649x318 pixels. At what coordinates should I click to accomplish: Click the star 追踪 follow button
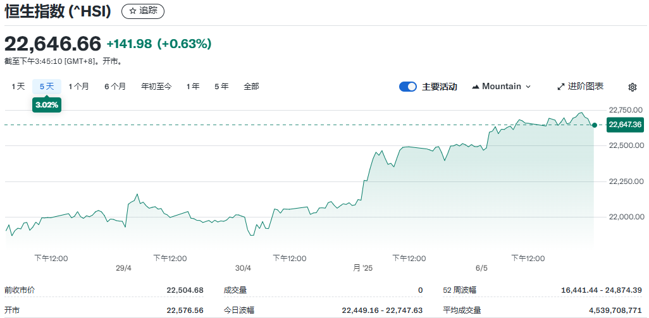[143, 11]
